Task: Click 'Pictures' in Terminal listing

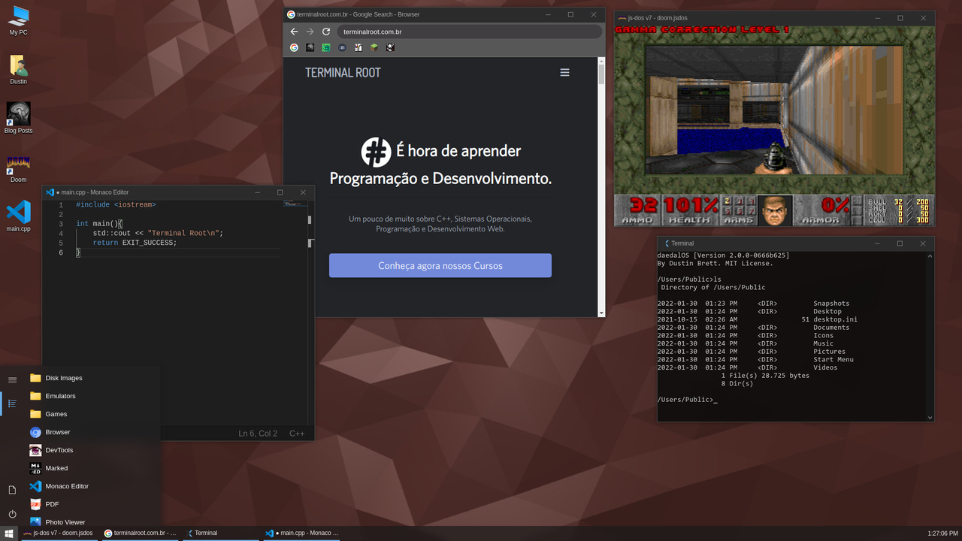Action: [x=829, y=352]
